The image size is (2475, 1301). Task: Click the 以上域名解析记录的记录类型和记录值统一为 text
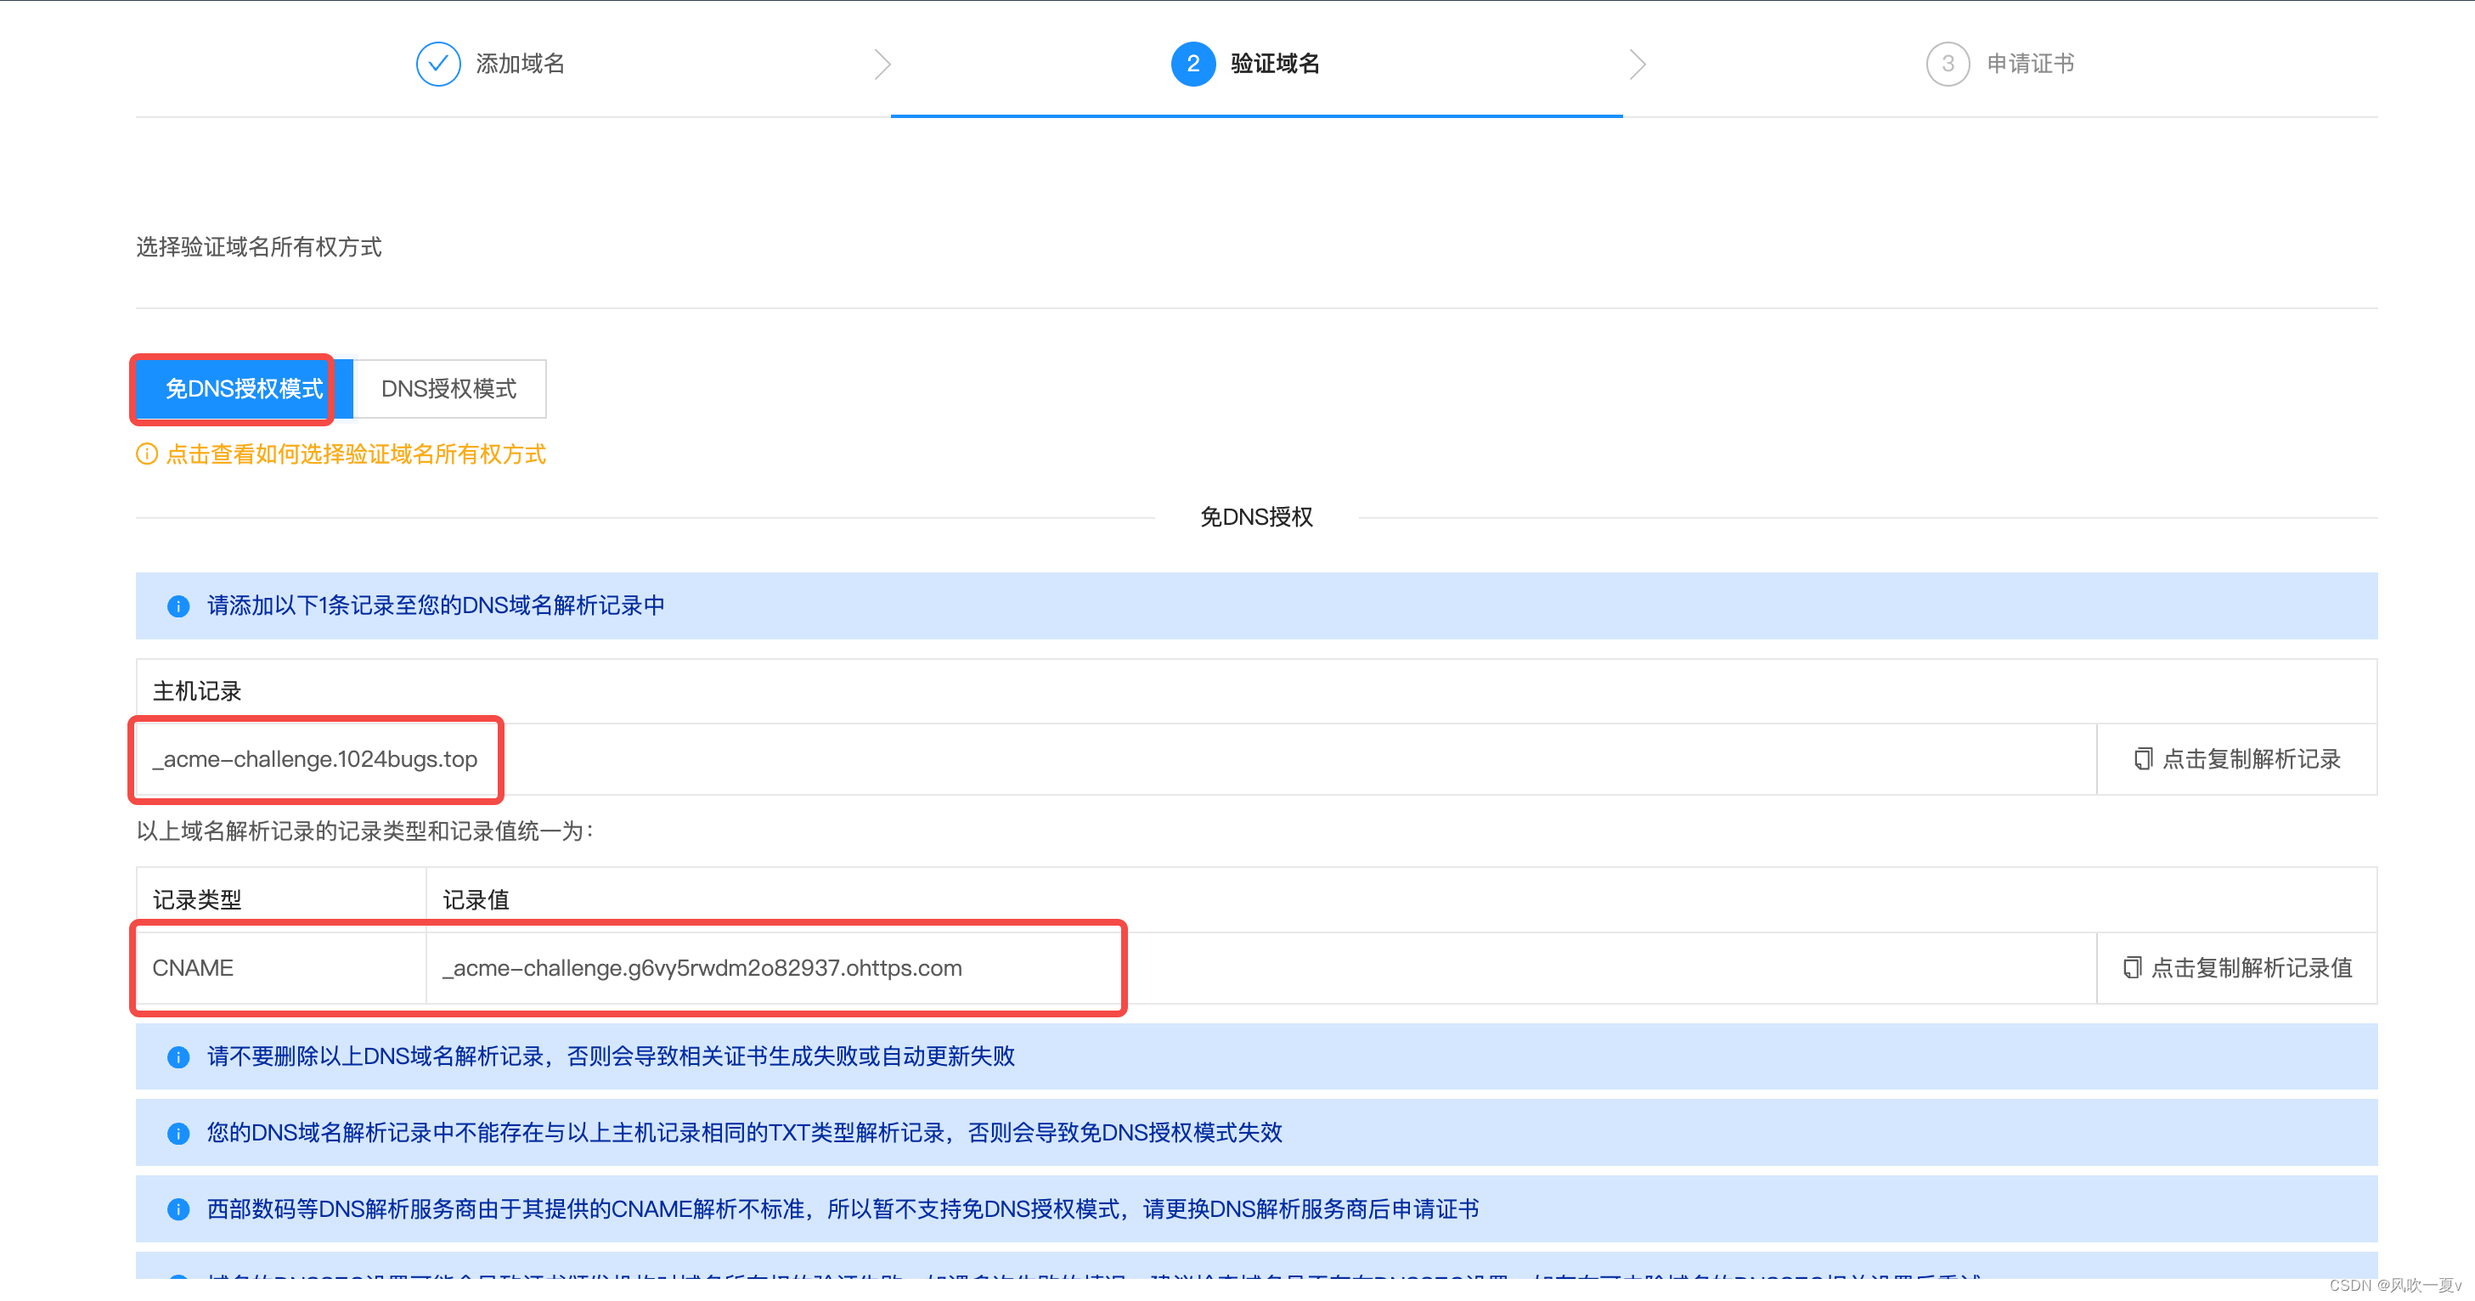tap(365, 831)
